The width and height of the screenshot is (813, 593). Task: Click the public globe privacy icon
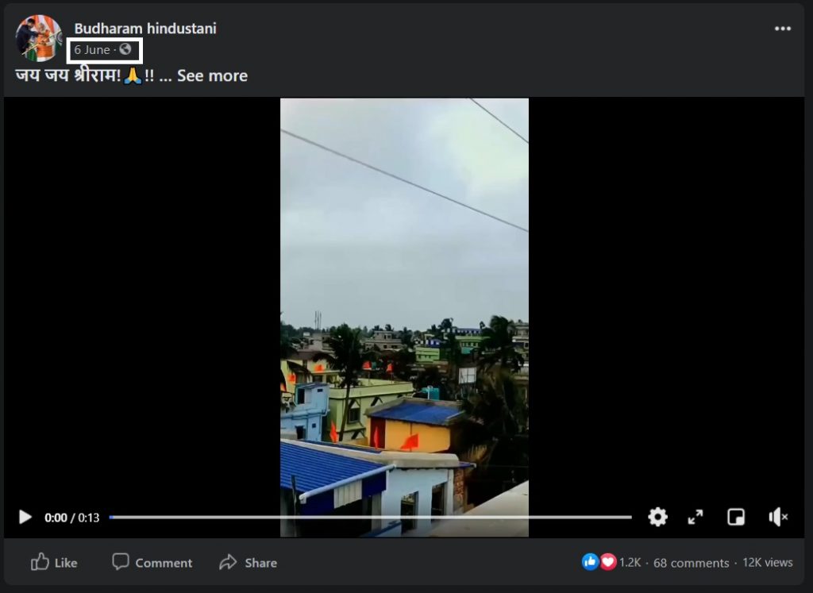click(x=125, y=50)
